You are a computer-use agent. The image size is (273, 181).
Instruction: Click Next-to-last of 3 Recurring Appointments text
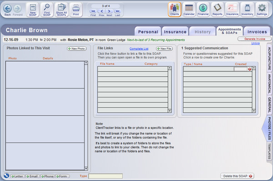point(156,40)
